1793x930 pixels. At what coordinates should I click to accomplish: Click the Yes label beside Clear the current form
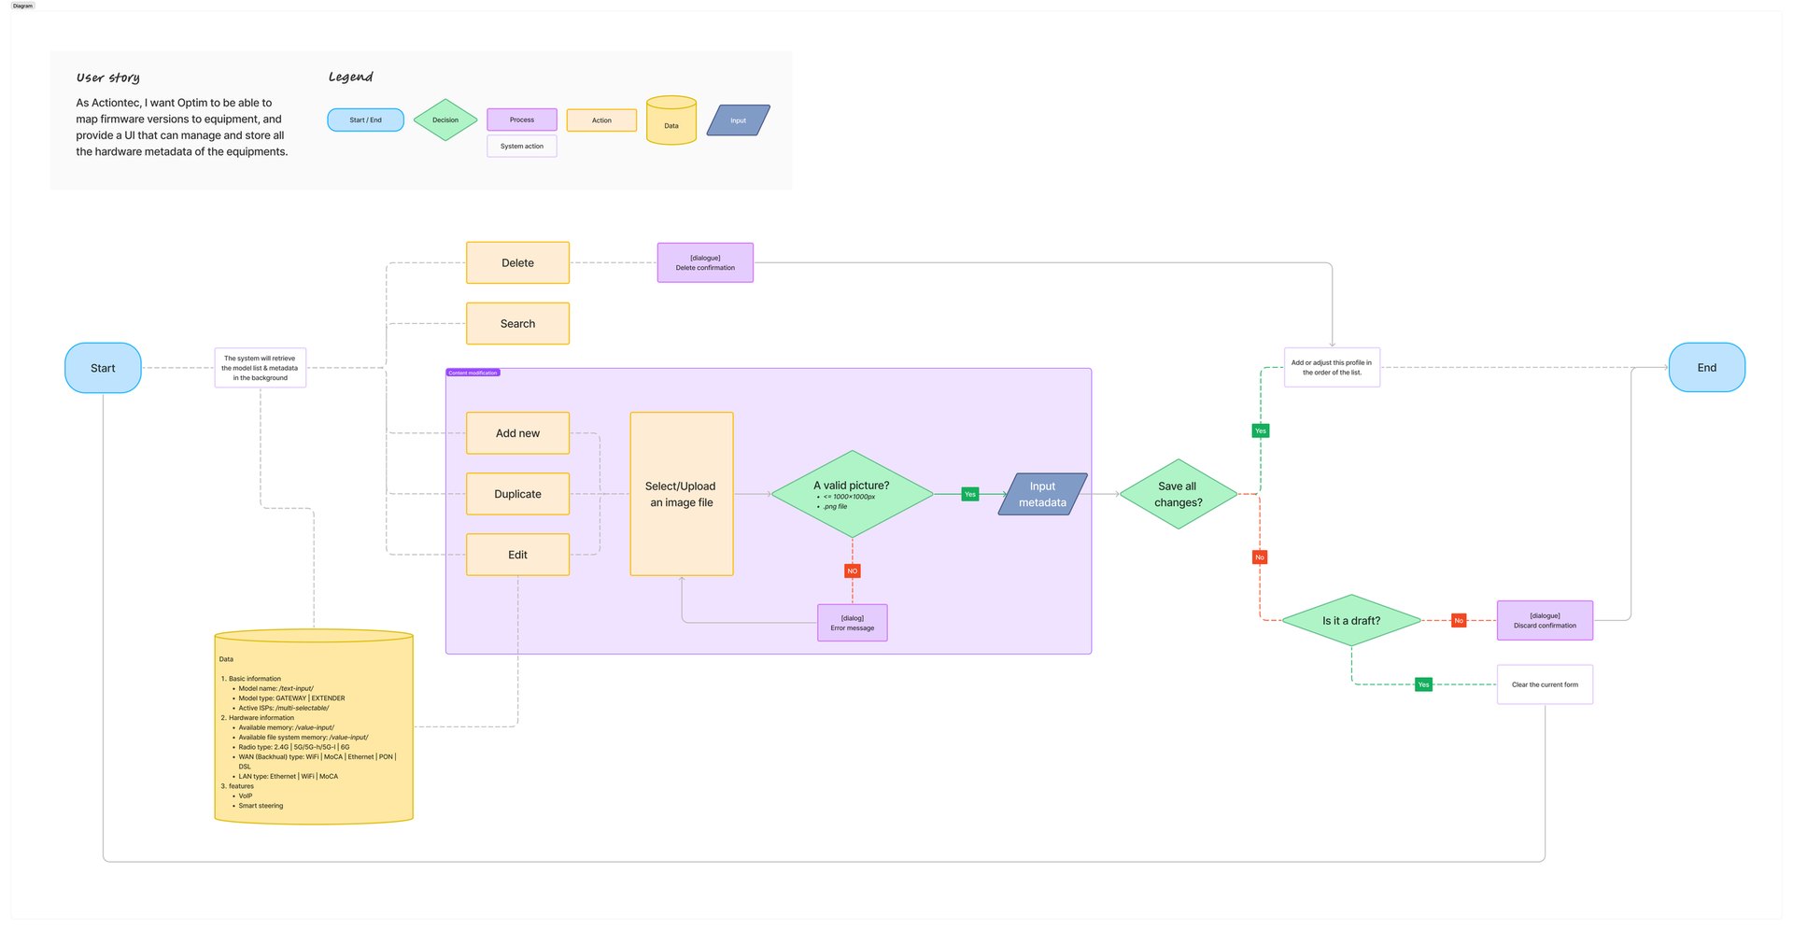[x=1423, y=684]
